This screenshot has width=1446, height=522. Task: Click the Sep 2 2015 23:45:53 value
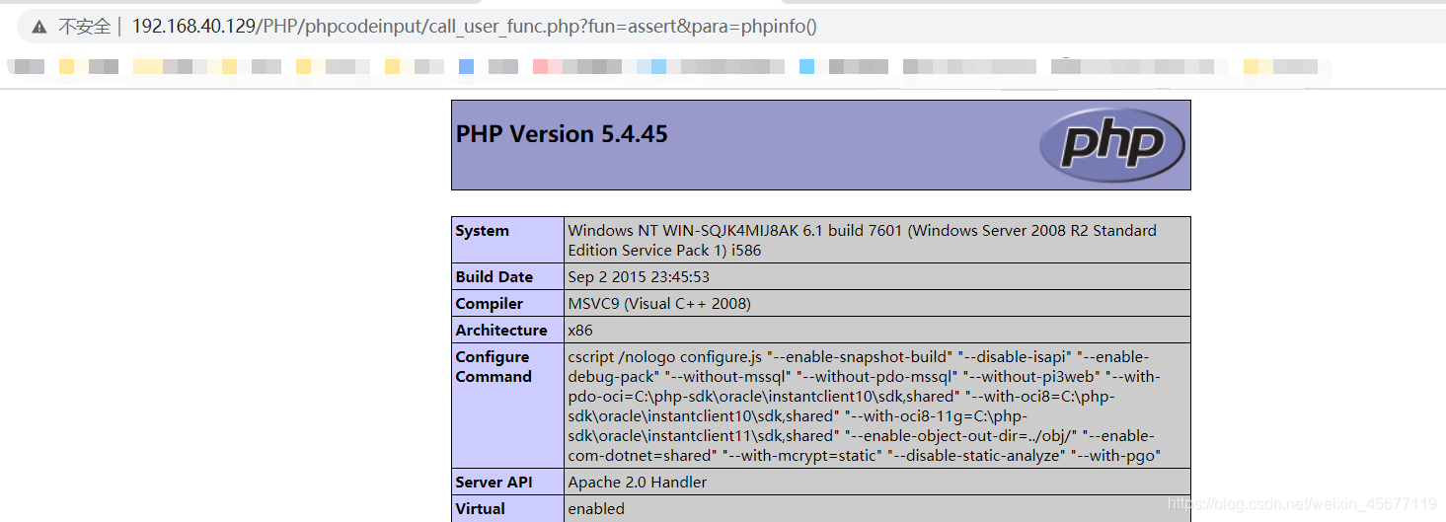[639, 276]
